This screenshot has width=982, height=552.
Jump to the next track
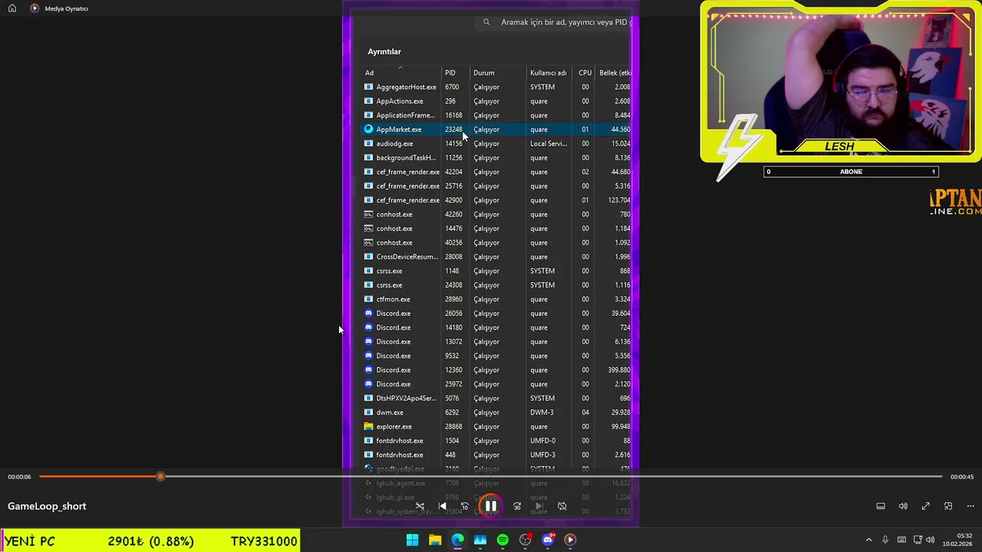pos(539,506)
